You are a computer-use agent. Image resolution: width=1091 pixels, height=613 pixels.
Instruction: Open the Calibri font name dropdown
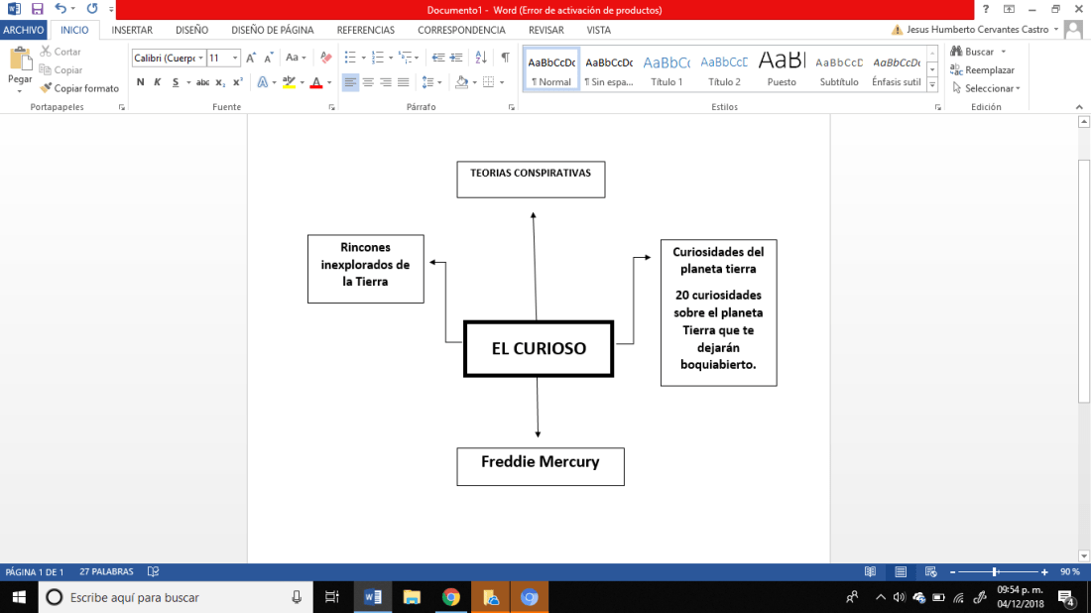169,58
